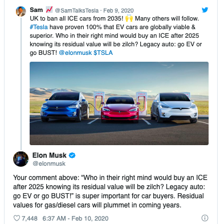Screen dimensions: 220x224
Task: Click the 7,448 likes count
Action: (x=30, y=218)
